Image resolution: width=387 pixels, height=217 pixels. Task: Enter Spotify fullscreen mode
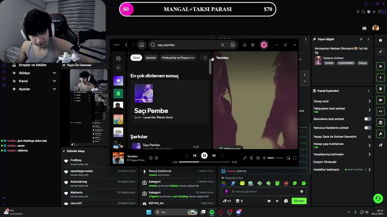point(295,158)
